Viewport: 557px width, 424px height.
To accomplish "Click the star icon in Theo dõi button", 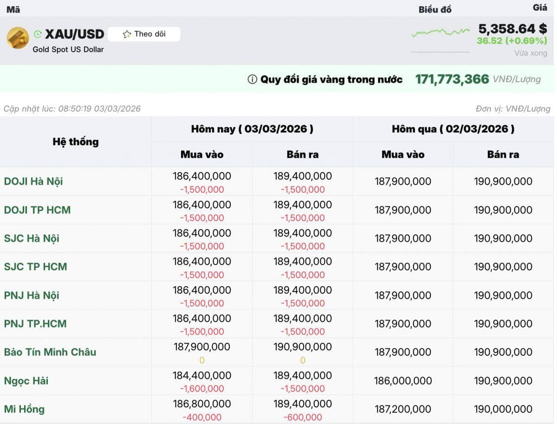I will coord(127,34).
